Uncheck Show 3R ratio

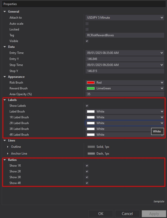point(87,177)
